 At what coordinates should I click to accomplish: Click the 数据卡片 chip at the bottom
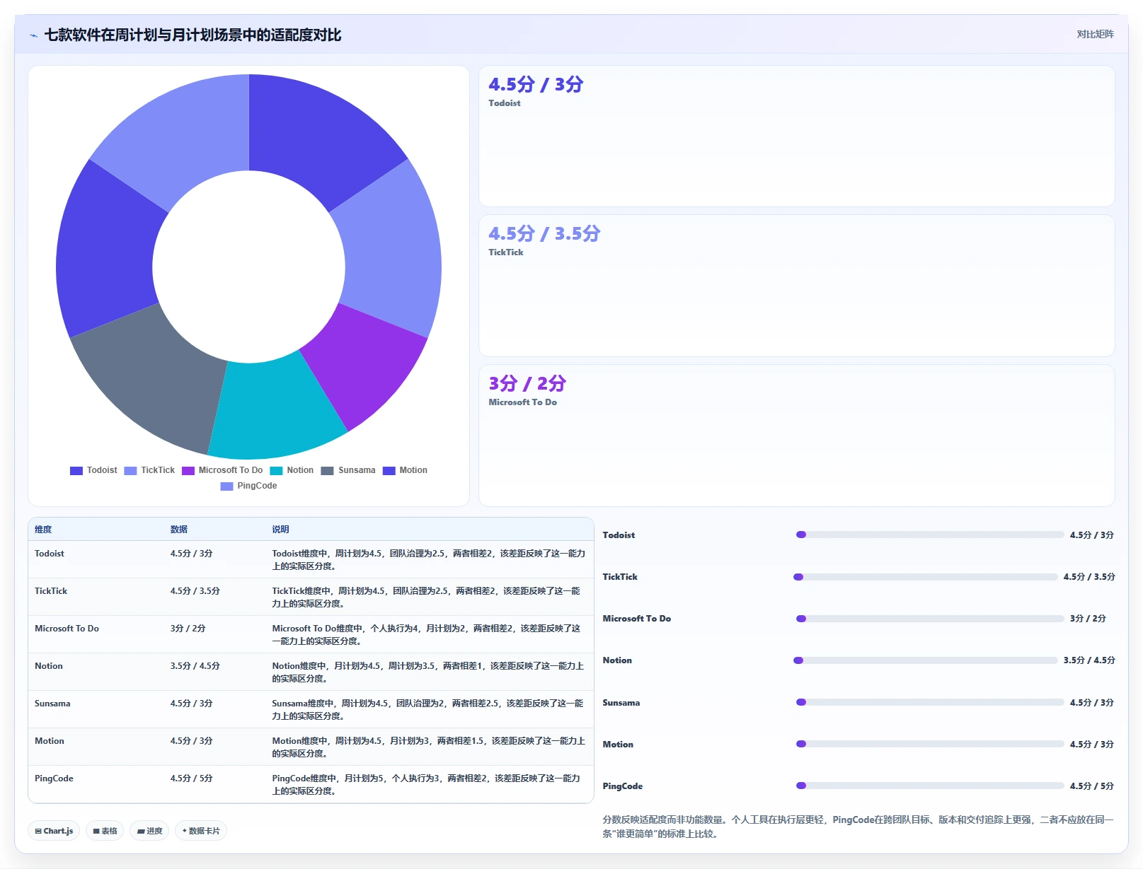[x=201, y=831]
